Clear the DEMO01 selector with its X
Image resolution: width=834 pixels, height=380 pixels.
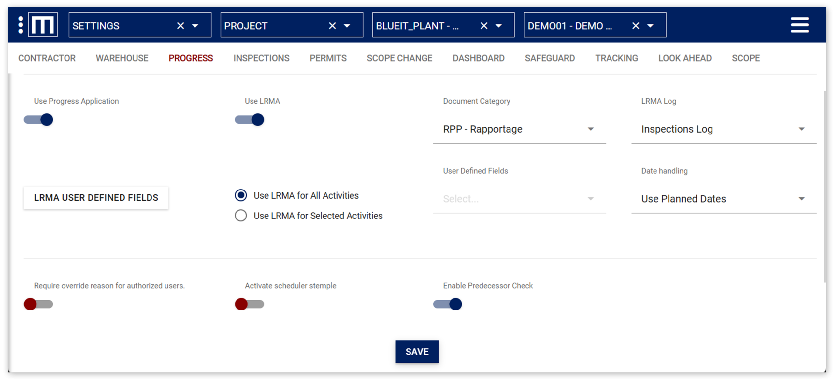tap(635, 26)
